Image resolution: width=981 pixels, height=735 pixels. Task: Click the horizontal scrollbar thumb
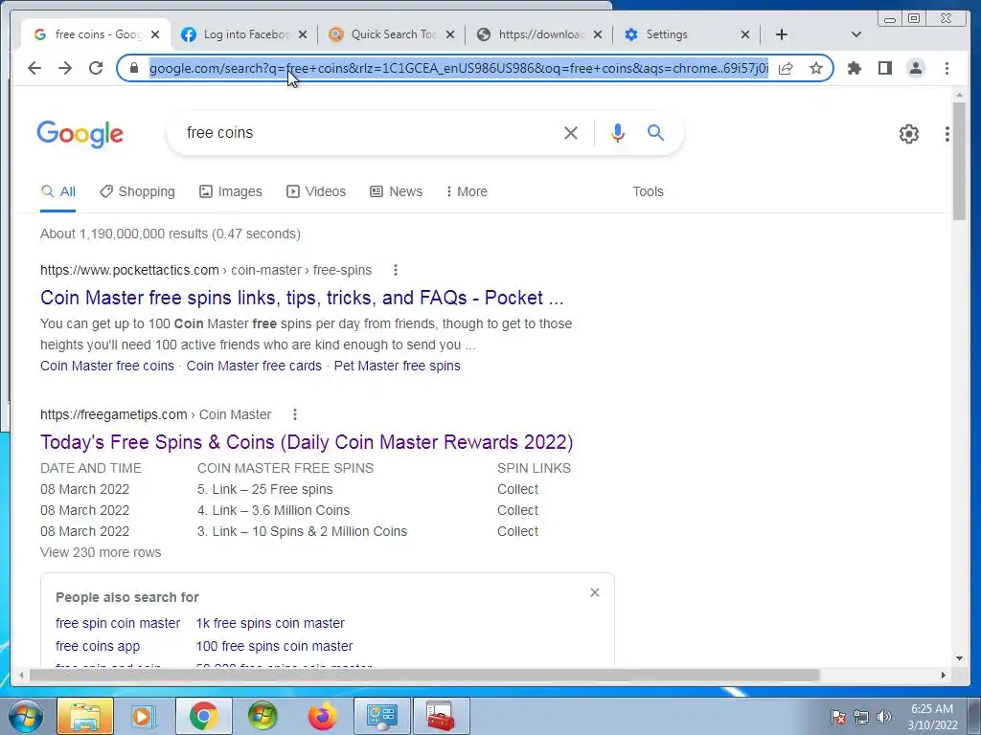[424, 675]
